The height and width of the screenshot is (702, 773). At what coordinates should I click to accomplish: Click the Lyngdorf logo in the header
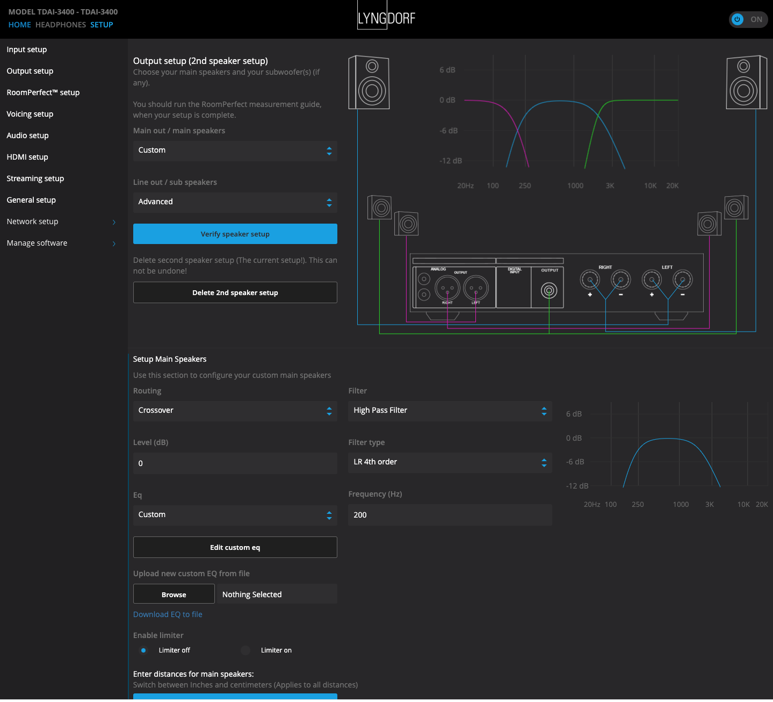tap(386, 18)
